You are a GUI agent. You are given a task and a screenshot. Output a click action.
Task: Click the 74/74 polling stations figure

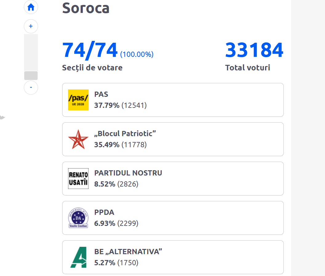point(89,50)
